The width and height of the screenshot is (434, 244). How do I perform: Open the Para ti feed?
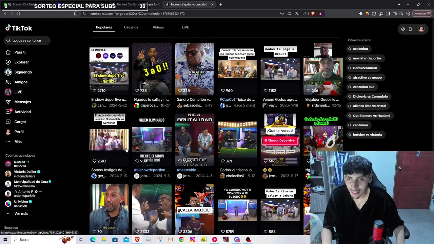tap(20, 52)
